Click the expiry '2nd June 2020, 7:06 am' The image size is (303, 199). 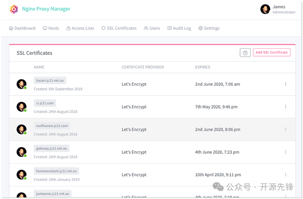coord(218,84)
